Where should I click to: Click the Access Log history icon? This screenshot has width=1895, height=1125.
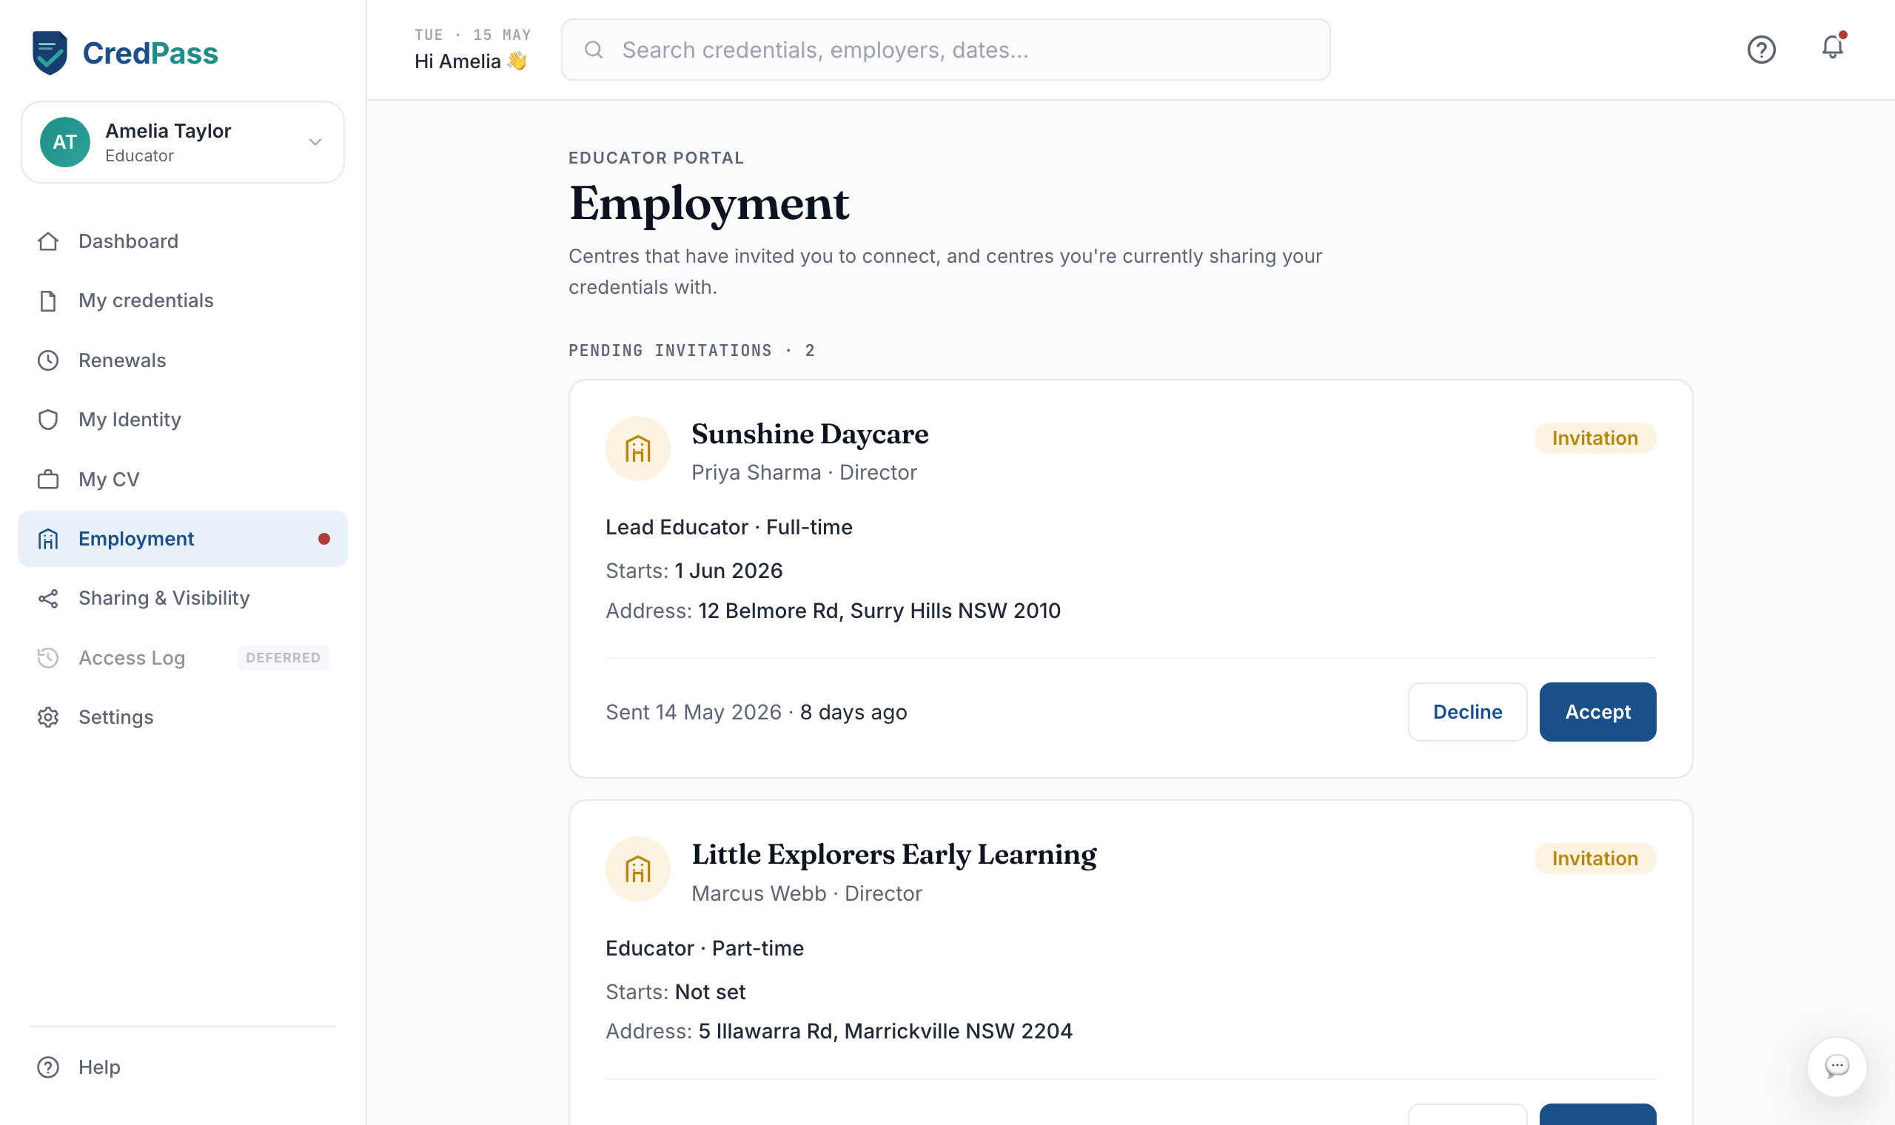[x=49, y=658]
